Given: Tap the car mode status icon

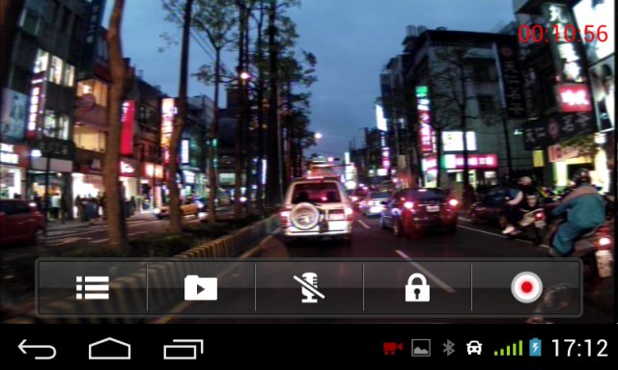Looking at the screenshot, I should coord(474,348).
